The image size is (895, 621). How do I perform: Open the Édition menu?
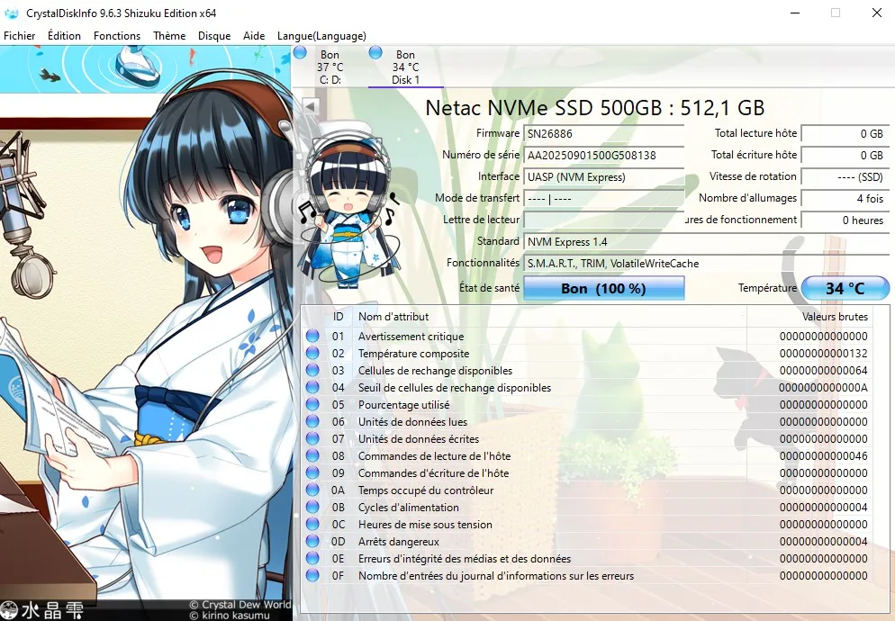64,35
